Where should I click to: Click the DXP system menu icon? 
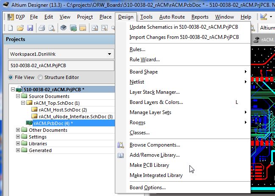pos(11,17)
